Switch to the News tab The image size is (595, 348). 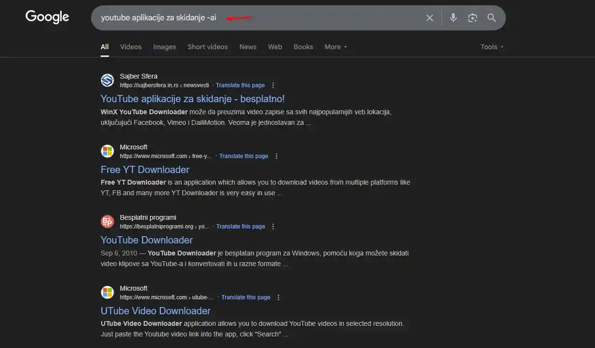248,47
